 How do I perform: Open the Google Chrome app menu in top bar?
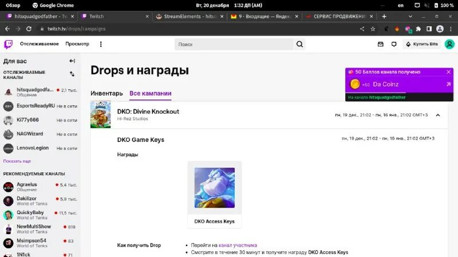(53, 5)
